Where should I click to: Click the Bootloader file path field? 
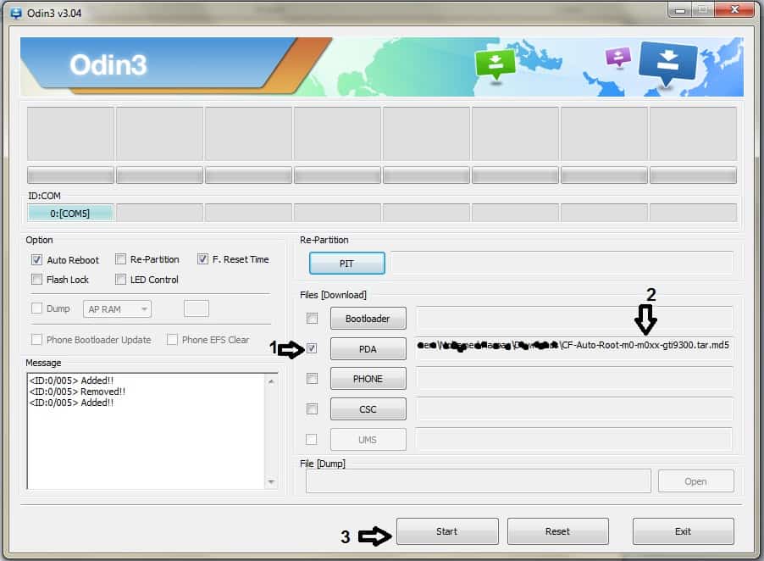coord(574,319)
